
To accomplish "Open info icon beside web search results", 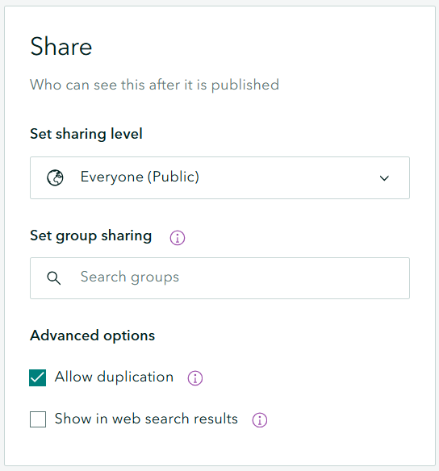I will pyautogui.click(x=260, y=420).
